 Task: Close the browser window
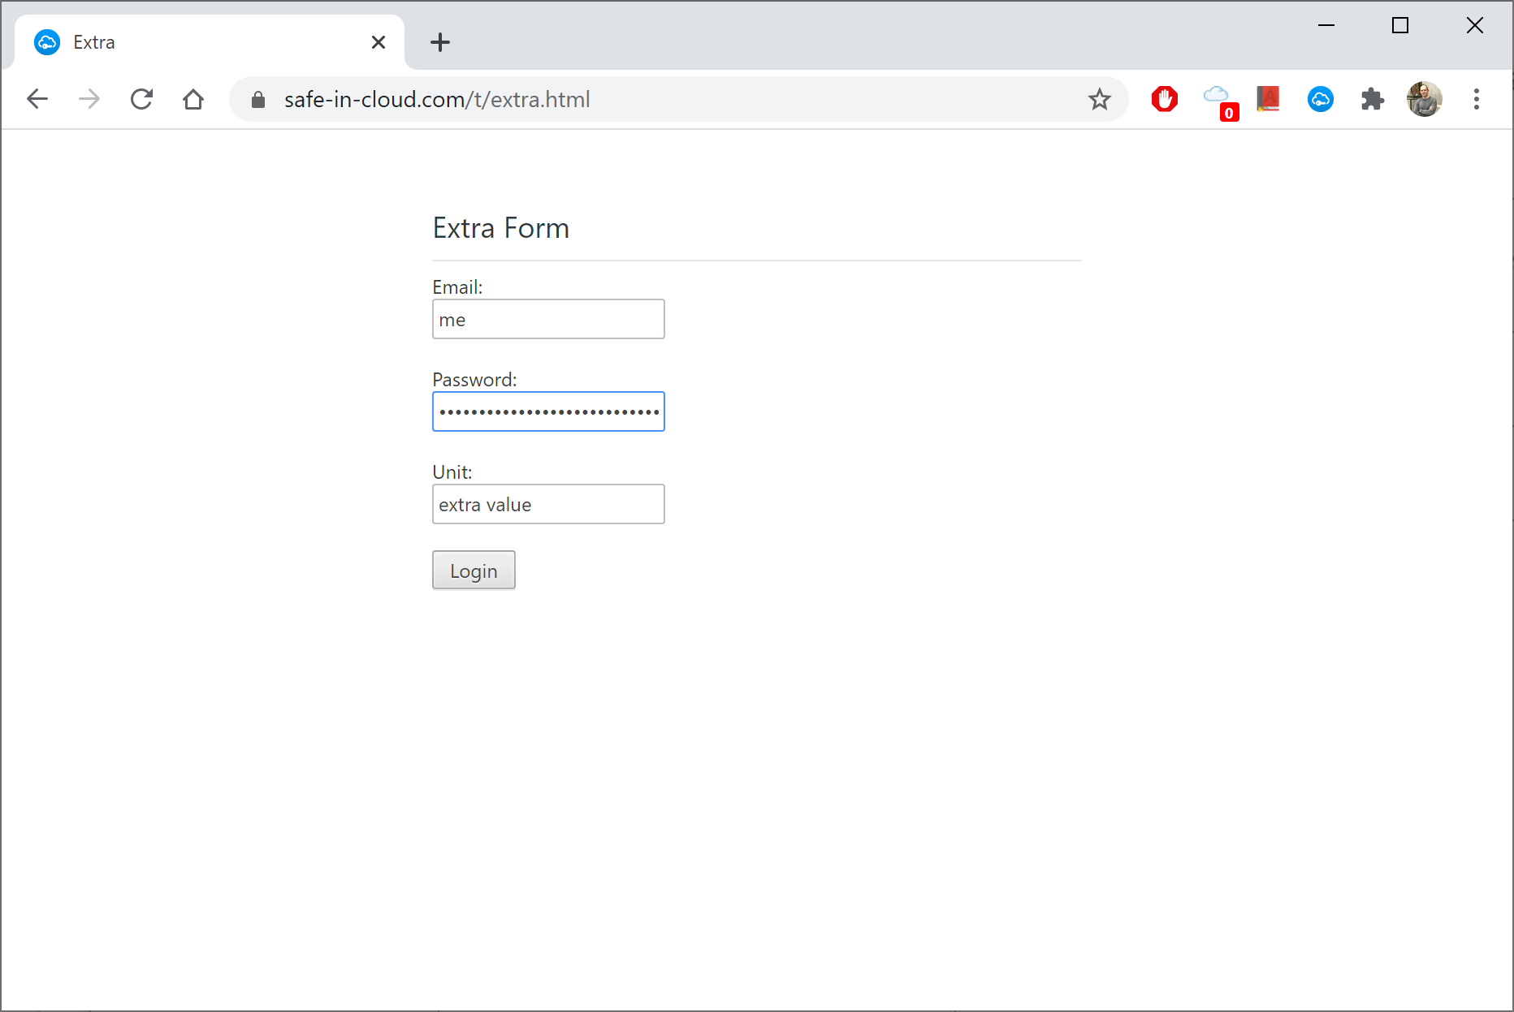[x=1475, y=25]
